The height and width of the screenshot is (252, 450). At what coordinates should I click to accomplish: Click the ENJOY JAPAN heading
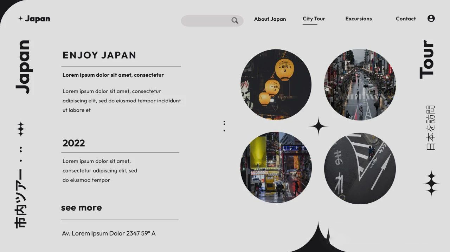99,55
